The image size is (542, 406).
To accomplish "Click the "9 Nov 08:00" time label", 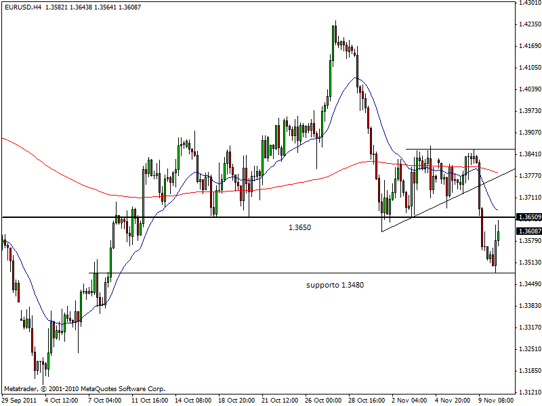I will [x=498, y=400].
